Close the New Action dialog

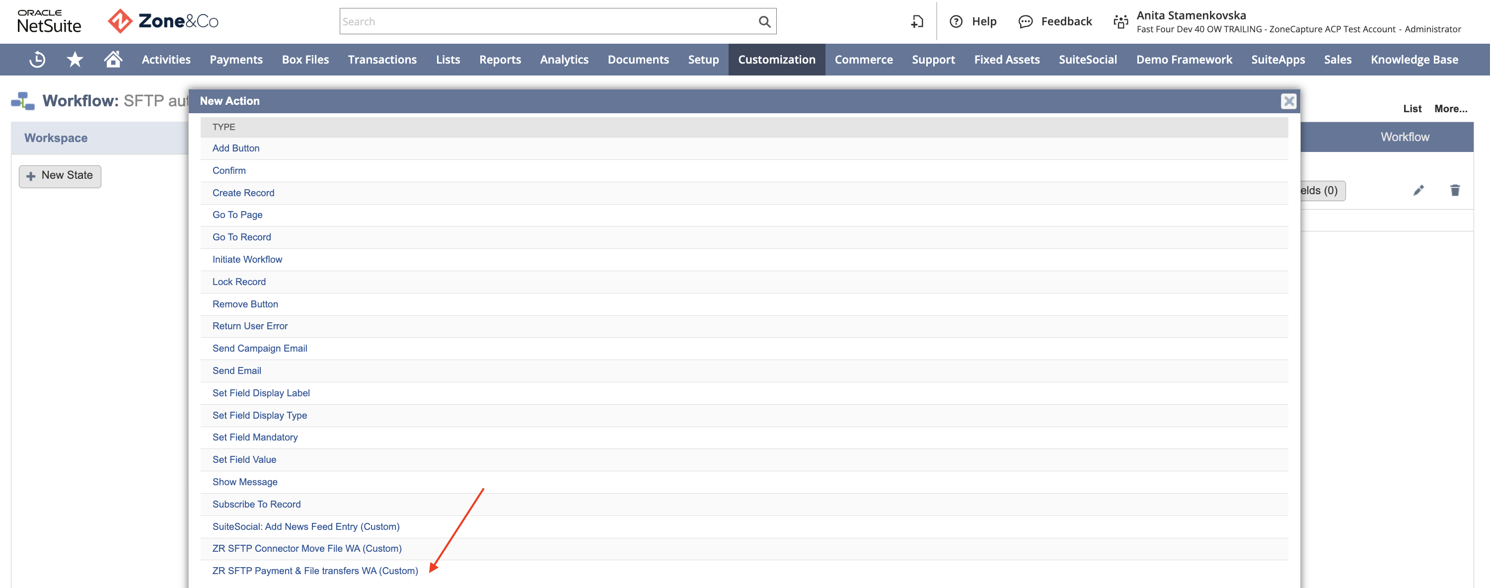(1288, 101)
